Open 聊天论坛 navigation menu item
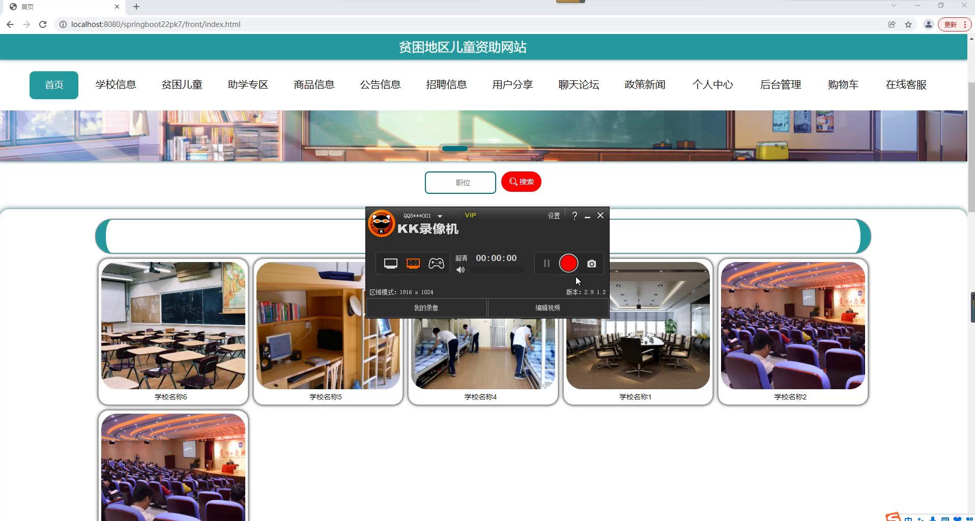Image resolution: width=975 pixels, height=521 pixels. 579,85
